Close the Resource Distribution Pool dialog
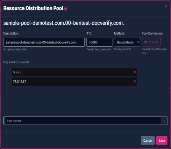The height and width of the screenshot is (149, 171). 166,6
